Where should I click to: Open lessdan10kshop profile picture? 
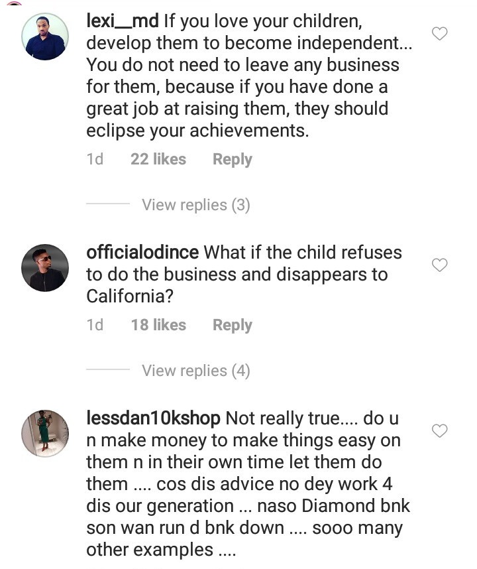(x=45, y=433)
